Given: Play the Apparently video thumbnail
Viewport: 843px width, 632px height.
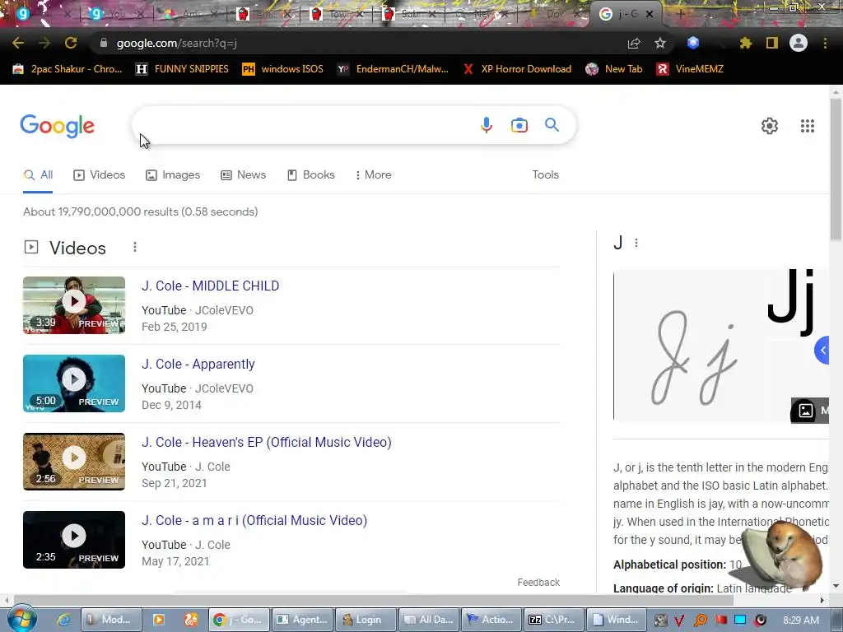Looking at the screenshot, I should [74, 383].
